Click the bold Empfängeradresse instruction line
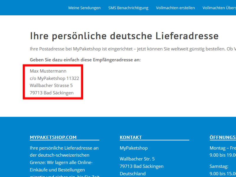236x177 pixels. pyautogui.click(x=85, y=60)
